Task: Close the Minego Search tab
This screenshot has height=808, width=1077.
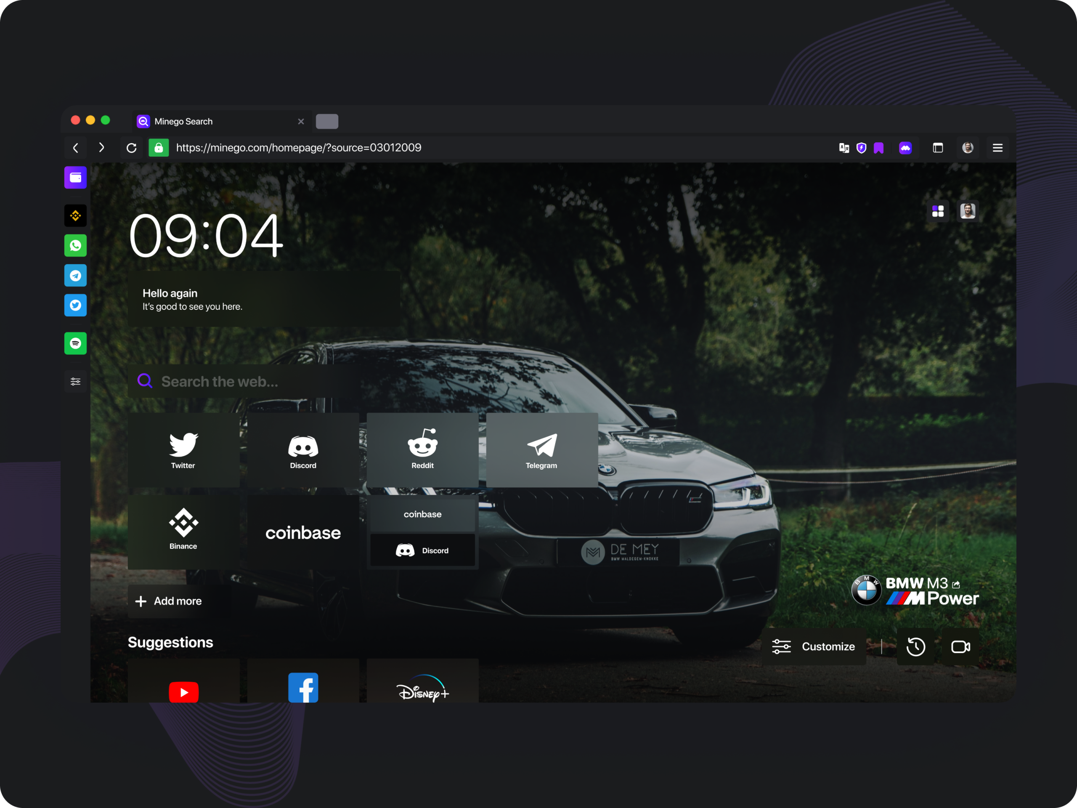Action: click(x=301, y=121)
